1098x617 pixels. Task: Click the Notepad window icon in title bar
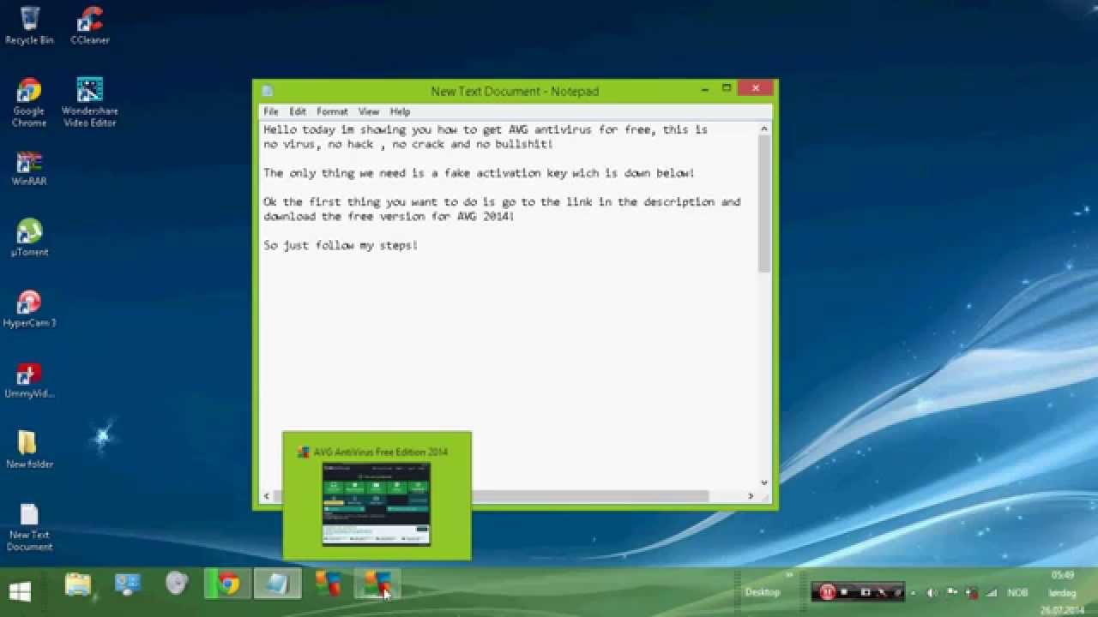(267, 91)
